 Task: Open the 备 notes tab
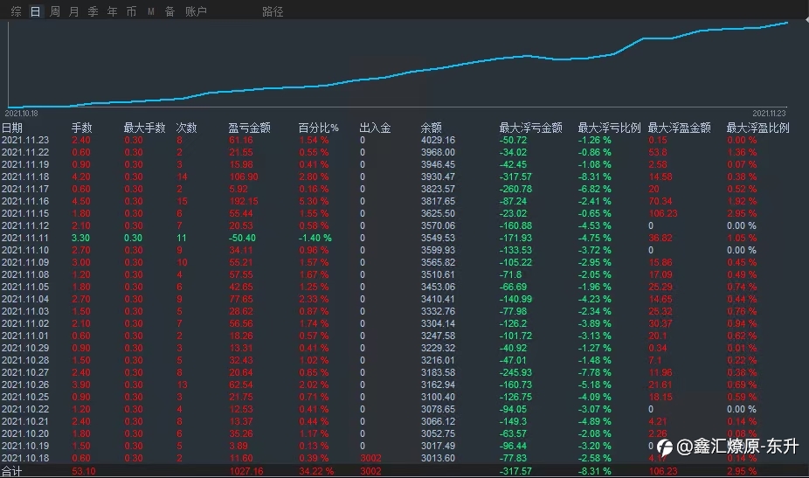click(169, 11)
